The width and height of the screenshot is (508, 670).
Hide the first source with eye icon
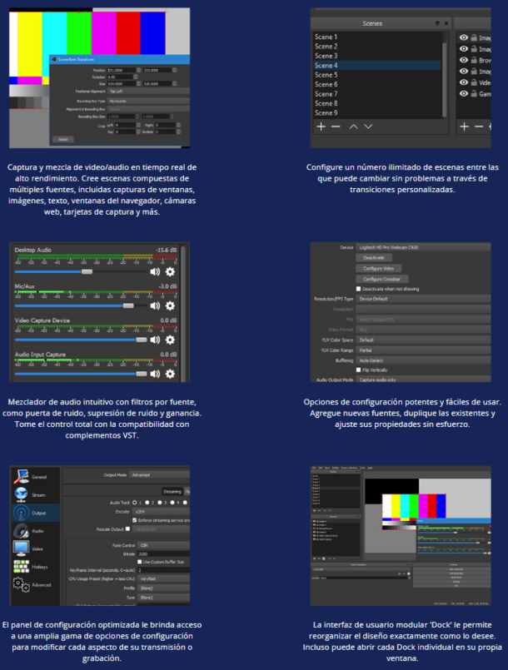coord(463,37)
